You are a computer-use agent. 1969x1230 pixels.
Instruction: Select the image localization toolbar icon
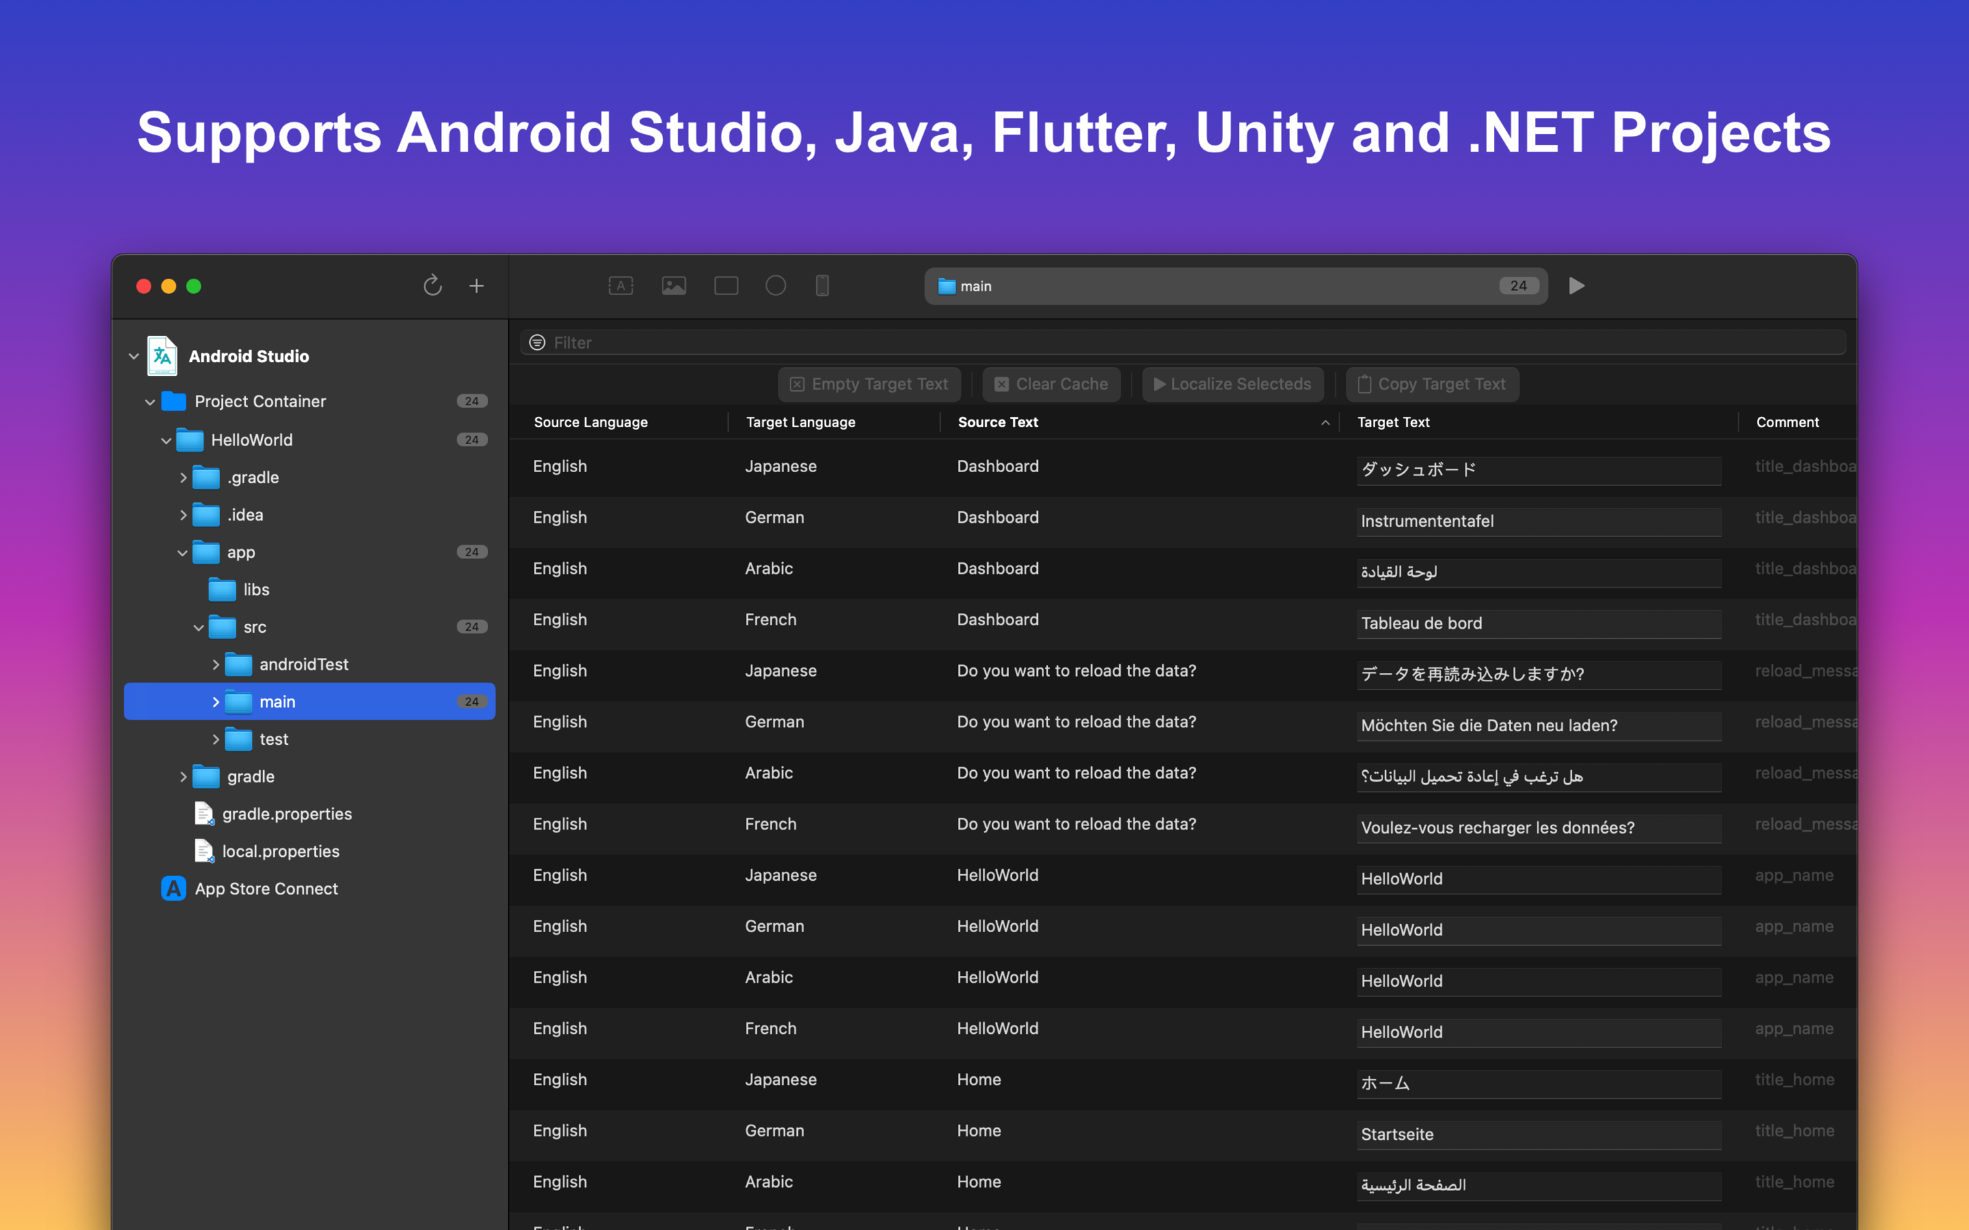673,286
